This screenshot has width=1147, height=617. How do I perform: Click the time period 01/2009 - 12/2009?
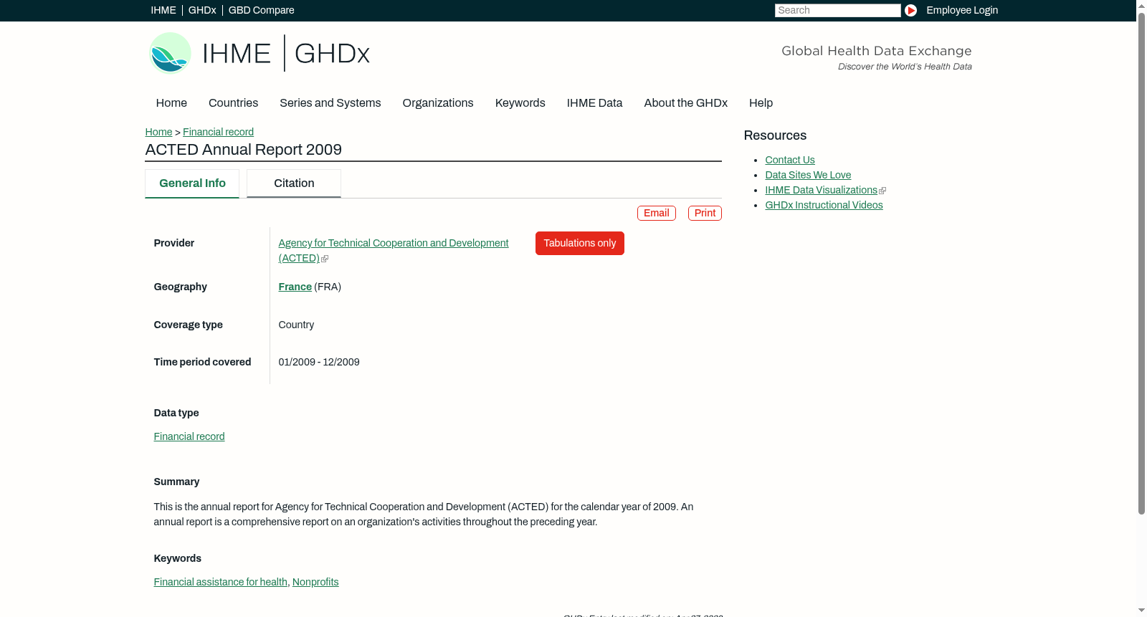click(319, 362)
